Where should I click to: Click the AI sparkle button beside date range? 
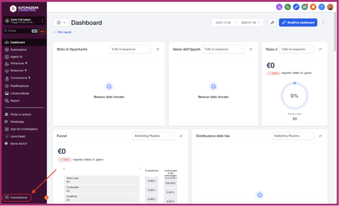272,22
